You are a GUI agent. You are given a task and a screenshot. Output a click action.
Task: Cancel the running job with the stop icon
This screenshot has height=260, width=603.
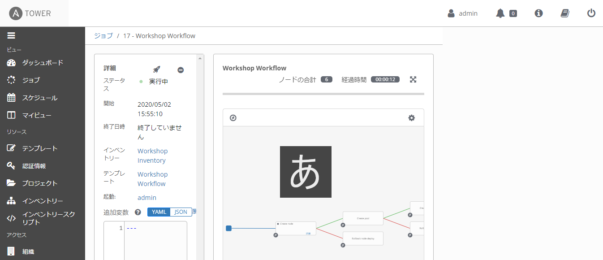point(181,70)
